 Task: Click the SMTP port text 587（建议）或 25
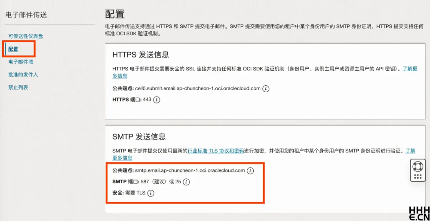point(161,182)
